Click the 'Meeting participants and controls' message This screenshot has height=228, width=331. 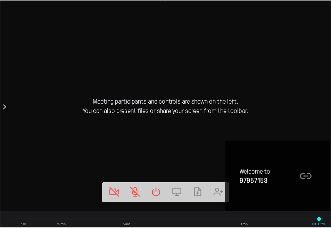(165, 102)
